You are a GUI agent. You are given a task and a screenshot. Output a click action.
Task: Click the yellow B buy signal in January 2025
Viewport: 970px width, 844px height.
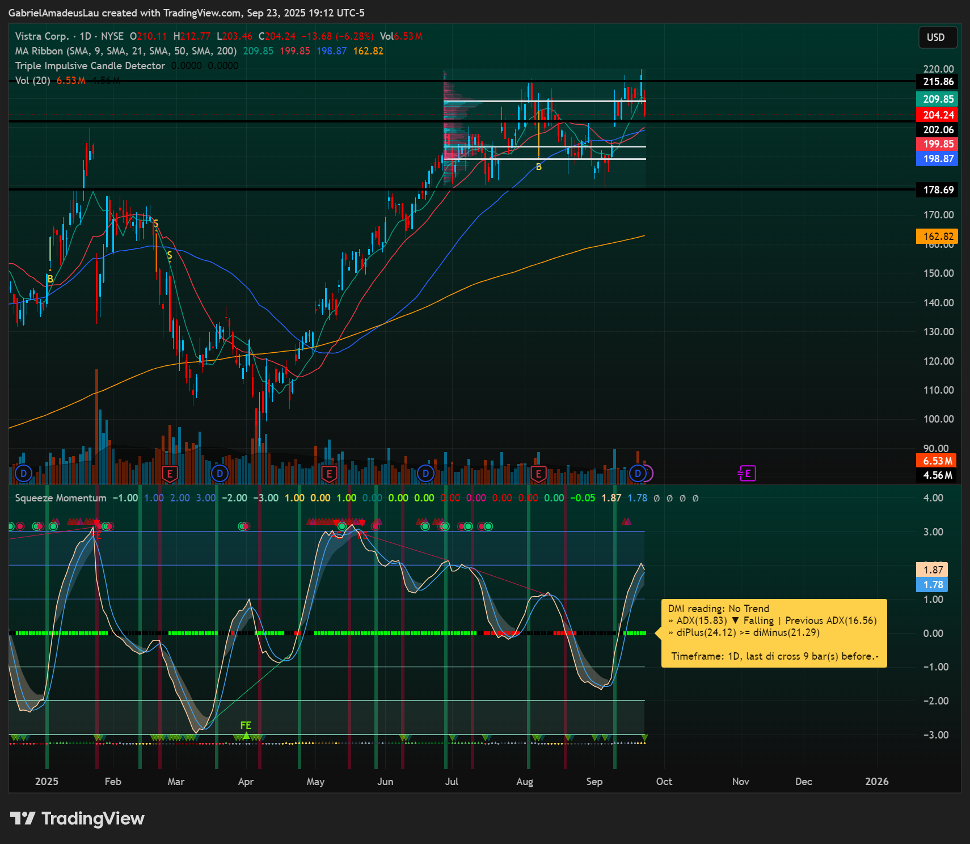pos(50,279)
